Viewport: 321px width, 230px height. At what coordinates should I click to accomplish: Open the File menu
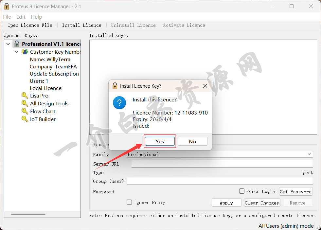(7, 17)
